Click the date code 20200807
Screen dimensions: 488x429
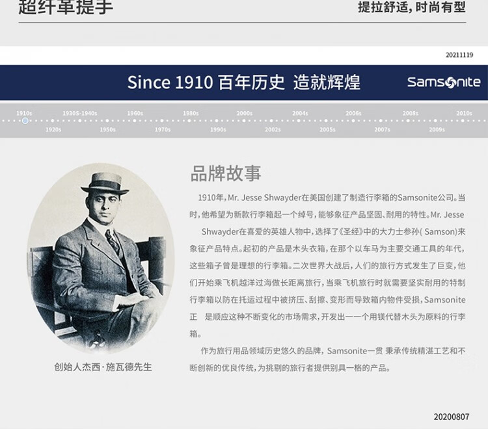452,417
